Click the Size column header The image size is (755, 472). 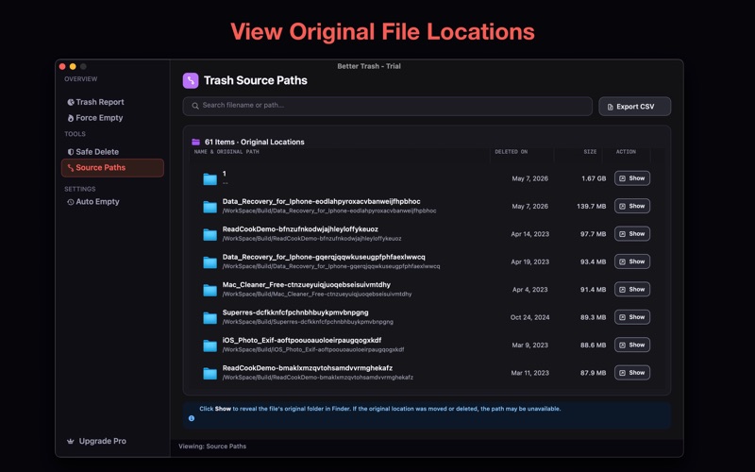pos(590,152)
